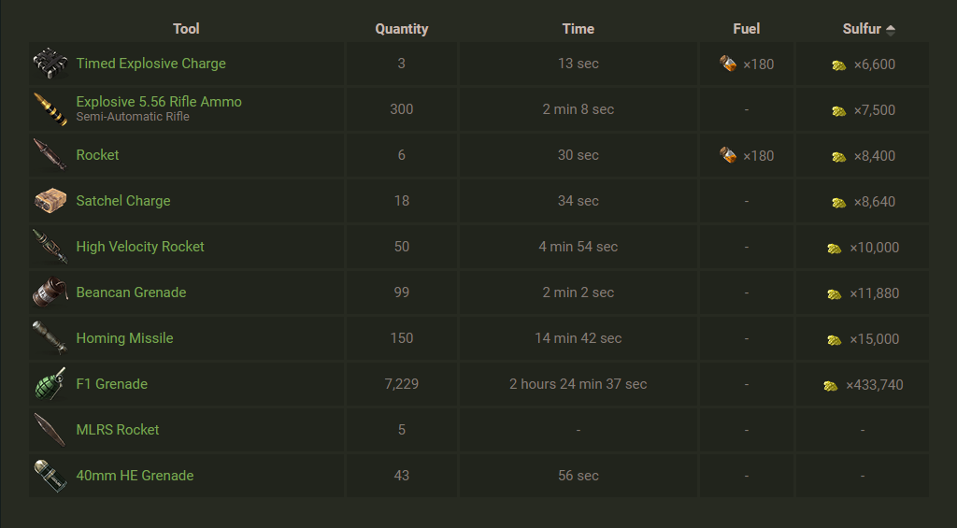Click the MLRS Rocket icon

click(x=50, y=430)
